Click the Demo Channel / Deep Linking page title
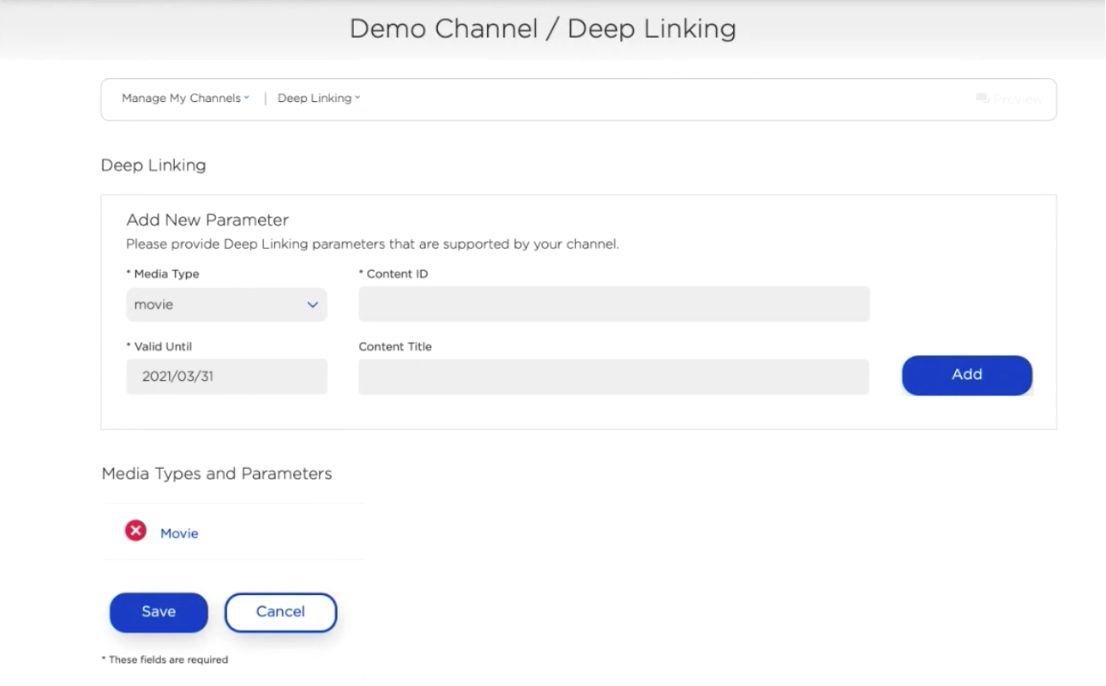The width and height of the screenshot is (1106, 686). (x=542, y=29)
